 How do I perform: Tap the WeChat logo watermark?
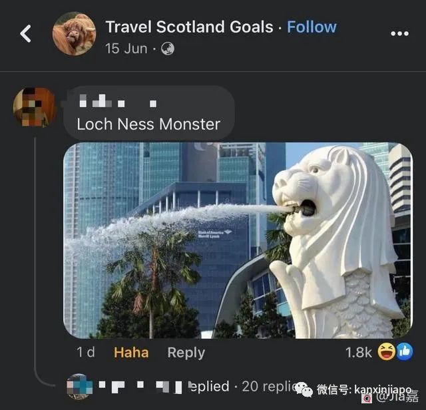pos(305,389)
